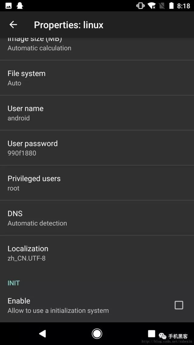Open the DNS Automatic detection setting

[97, 218]
